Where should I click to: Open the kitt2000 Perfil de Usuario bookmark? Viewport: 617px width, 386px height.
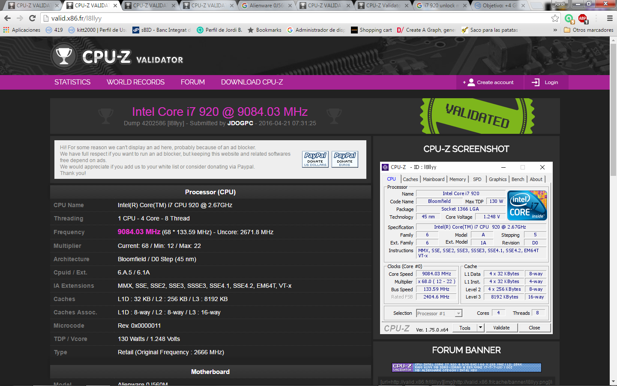pyautogui.click(x=97, y=30)
